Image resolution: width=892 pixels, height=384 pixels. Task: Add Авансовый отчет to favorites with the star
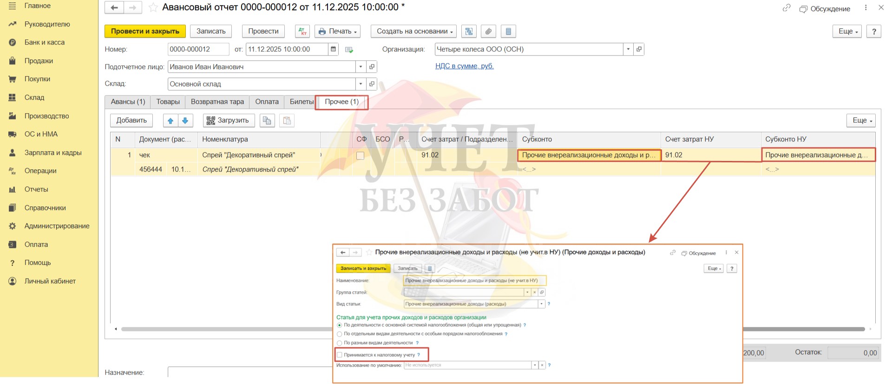pos(153,7)
